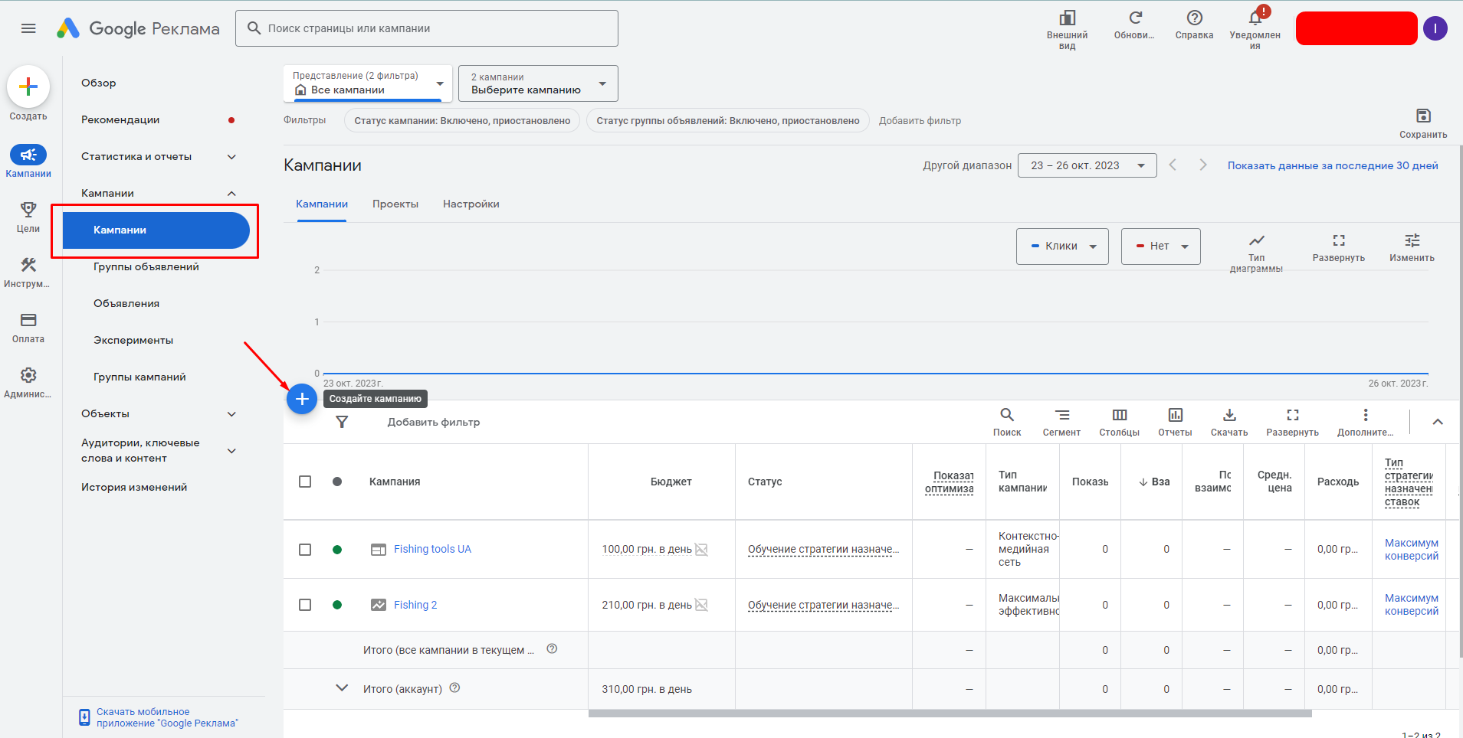Open the Администрирование gear icon
The width and height of the screenshot is (1463, 738).
(28, 375)
